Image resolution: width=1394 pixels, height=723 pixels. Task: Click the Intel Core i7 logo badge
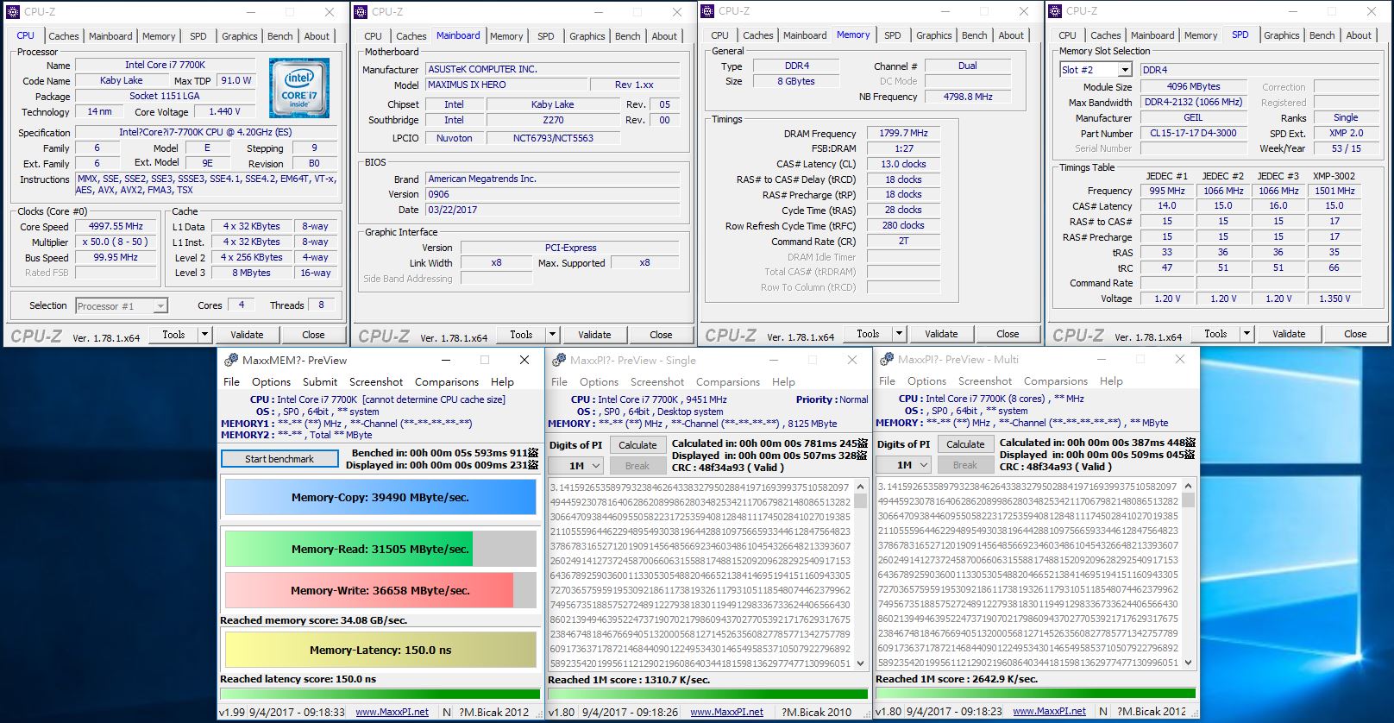click(298, 87)
